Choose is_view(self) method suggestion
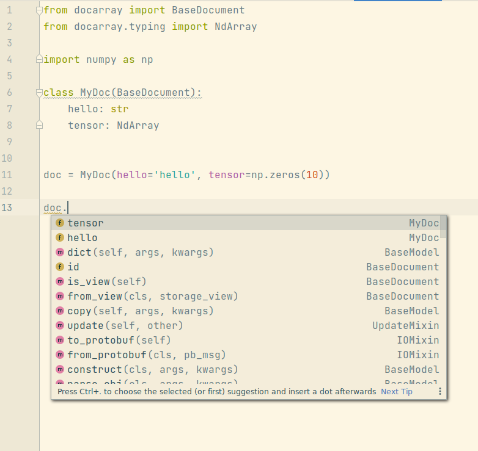Image resolution: width=478 pixels, height=451 pixels. 248,281
